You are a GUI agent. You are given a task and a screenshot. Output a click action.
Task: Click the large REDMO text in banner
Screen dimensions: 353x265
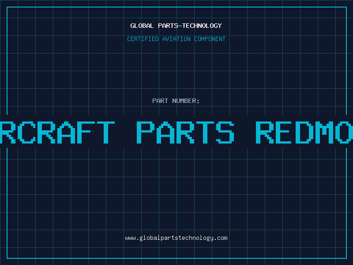click(304, 132)
